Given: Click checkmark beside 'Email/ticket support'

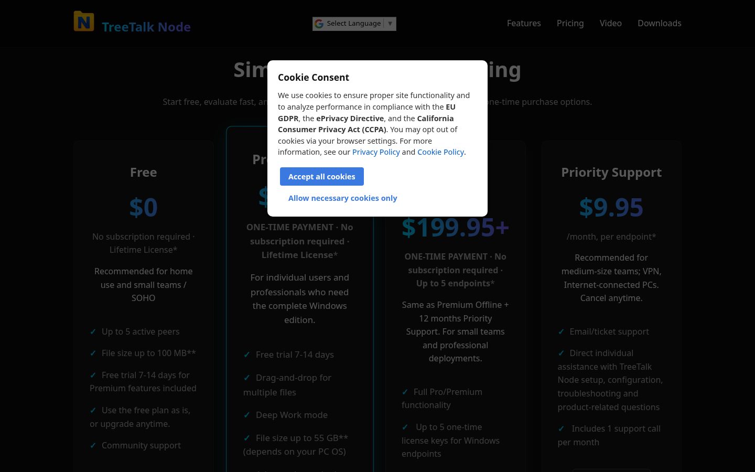Looking at the screenshot, I should (561, 332).
